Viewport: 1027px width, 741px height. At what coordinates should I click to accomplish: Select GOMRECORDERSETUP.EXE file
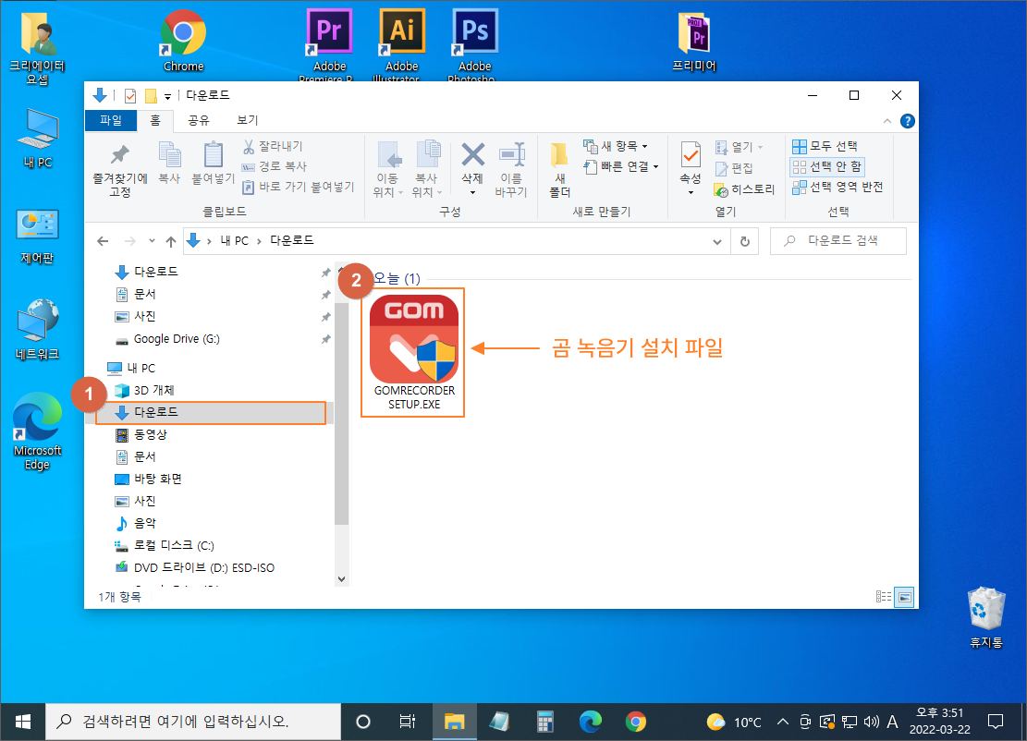pyautogui.click(x=413, y=353)
